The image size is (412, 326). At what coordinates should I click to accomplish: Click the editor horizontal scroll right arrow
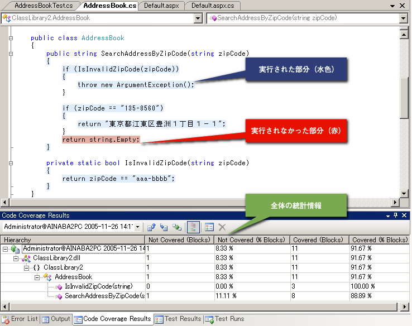tap(395, 203)
